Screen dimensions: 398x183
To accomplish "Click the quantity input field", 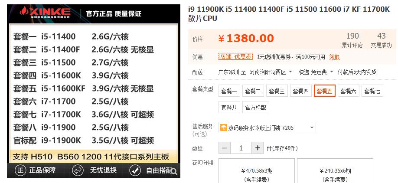I will [x=241, y=148].
